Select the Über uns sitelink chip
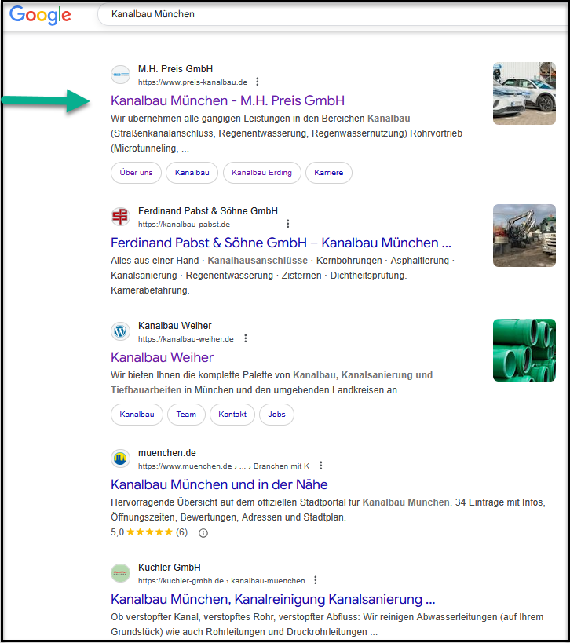 137,173
